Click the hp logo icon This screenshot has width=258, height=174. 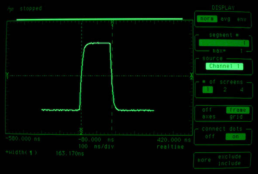pyautogui.click(x=10, y=9)
